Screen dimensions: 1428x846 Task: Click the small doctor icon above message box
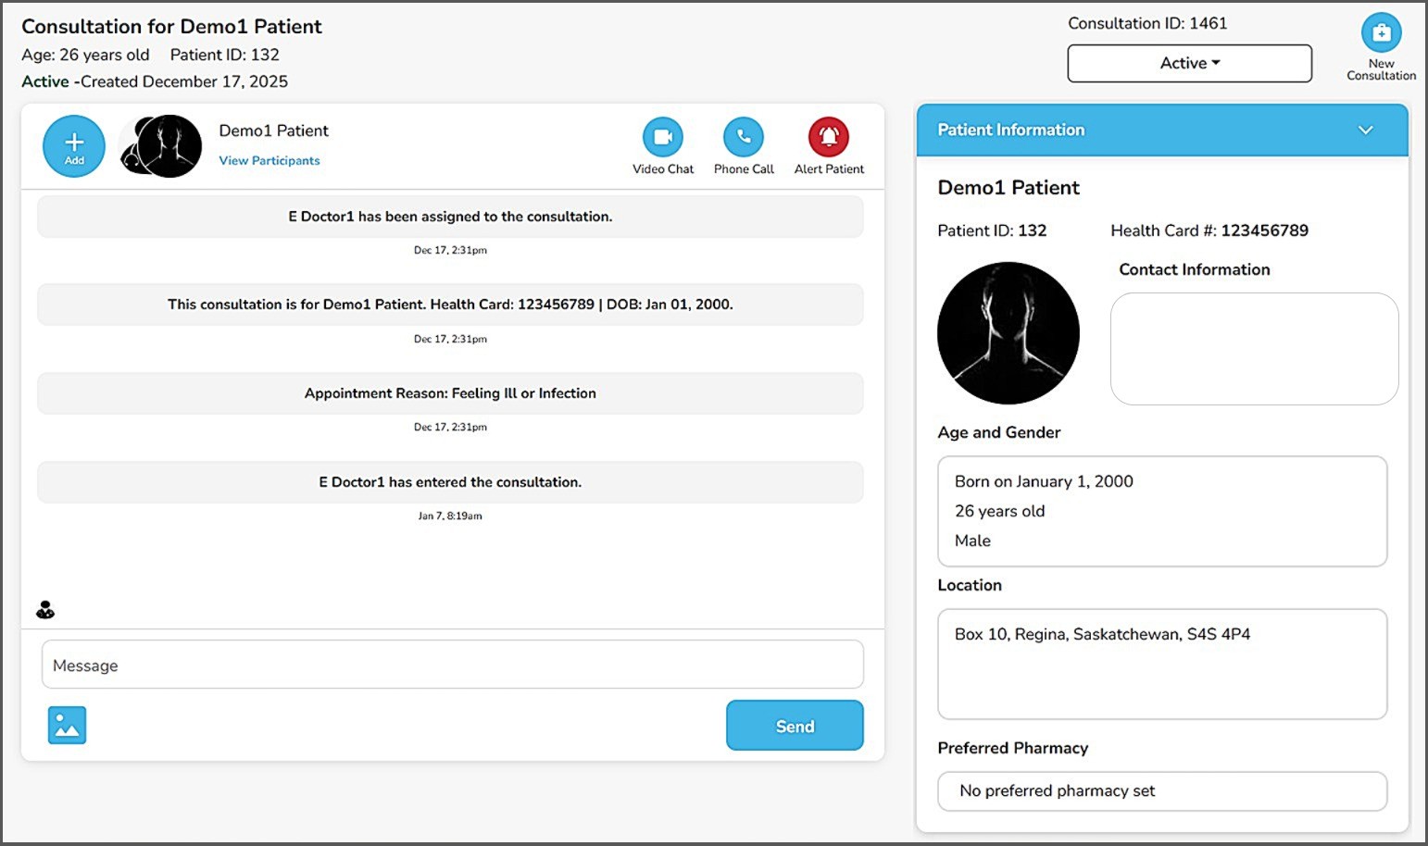pyautogui.click(x=45, y=610)
